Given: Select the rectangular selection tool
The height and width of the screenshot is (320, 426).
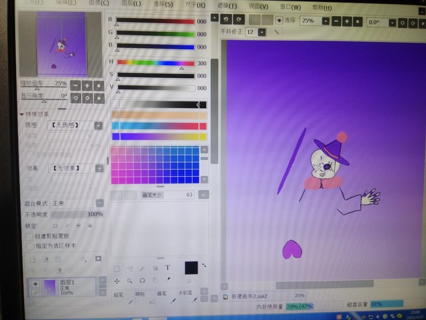Looking at the screenshot, I should coord(117,267).
